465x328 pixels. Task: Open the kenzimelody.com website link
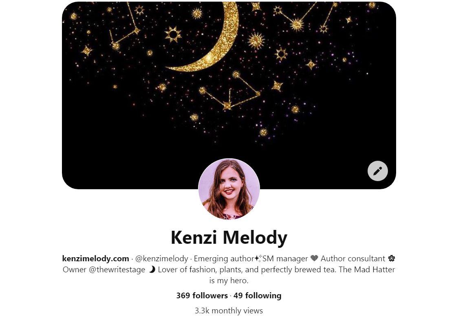[x=95, y=258]
